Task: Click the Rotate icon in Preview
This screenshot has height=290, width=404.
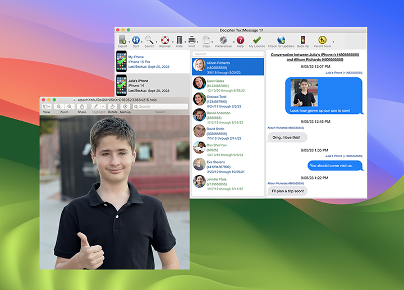Action: [113, 107]
